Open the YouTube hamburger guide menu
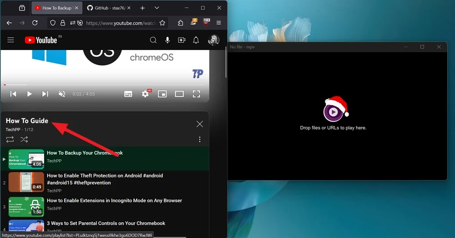 click(x=10, y=41)
